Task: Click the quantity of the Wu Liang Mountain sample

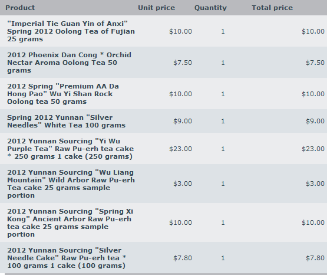Action: click(223, 184)
